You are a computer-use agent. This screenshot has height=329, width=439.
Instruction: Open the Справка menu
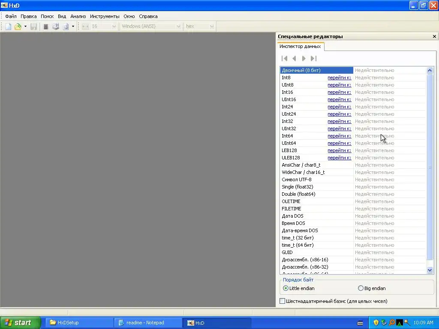[148, 16]
